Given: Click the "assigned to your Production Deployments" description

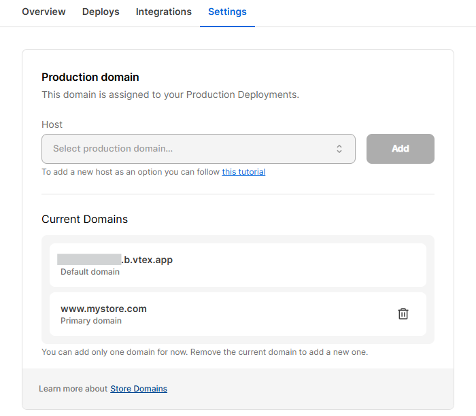Looking at the screenshot, I should pos(170,94).
